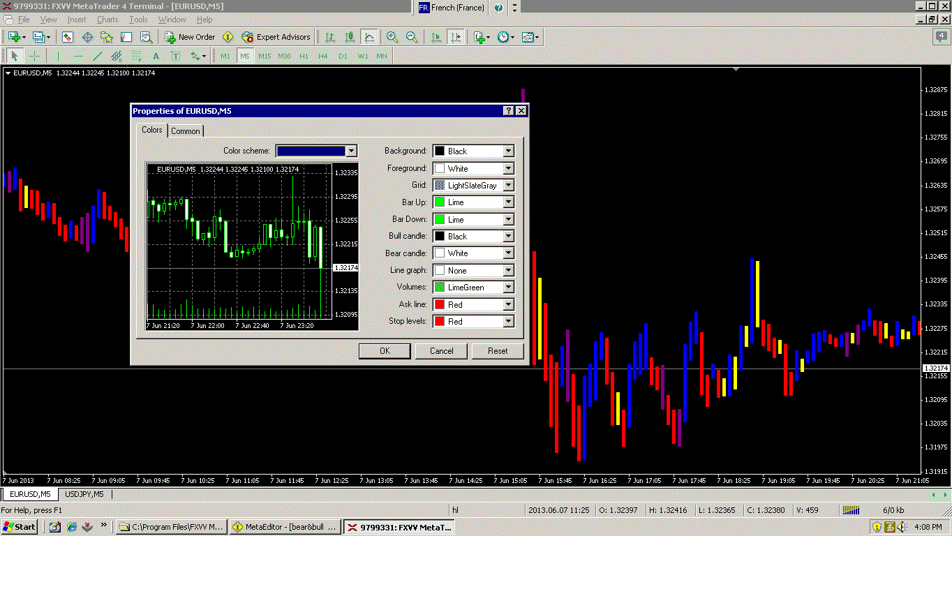Viewport: 952px width, 603px height.
Task: Switch chart to Candlesticks mode
Action: click(350, 37)
